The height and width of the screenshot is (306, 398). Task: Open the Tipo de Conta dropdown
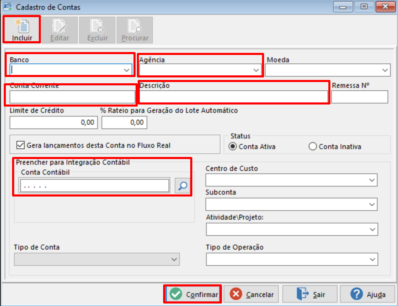(174, 259)
